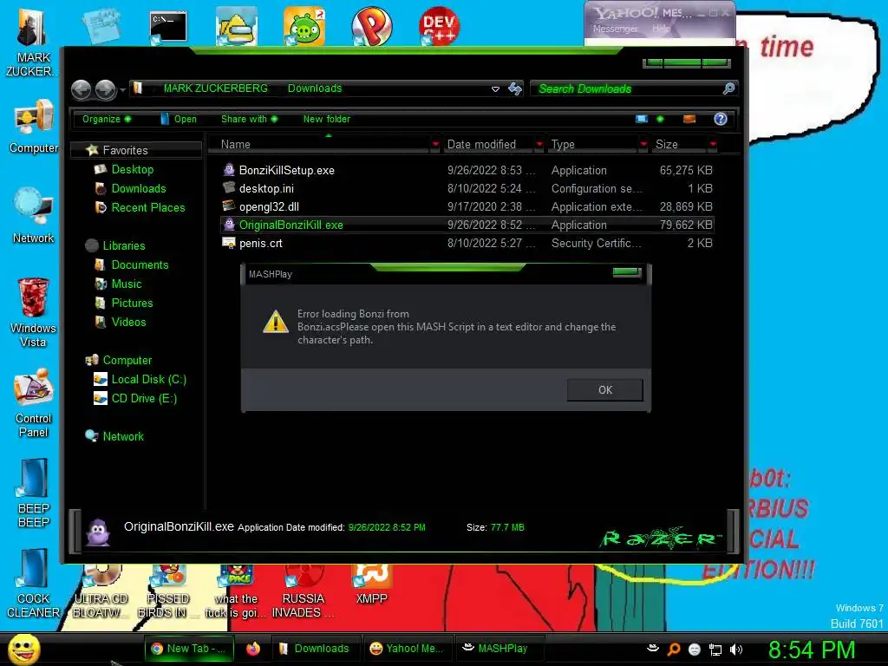Image resolution: width=888 pixels, height=666 pixels.
Task: Open Firefox from the taskbar
Action: (253, 649)
